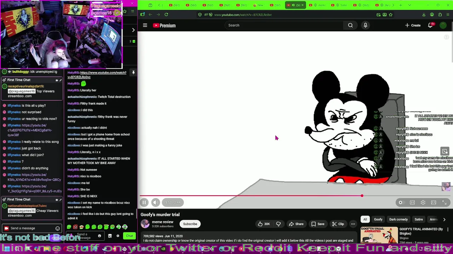This screenshot has width=453, height=254.
Task: Open chat settings gear beside the Chat button
Action: (x=118, y=236)
